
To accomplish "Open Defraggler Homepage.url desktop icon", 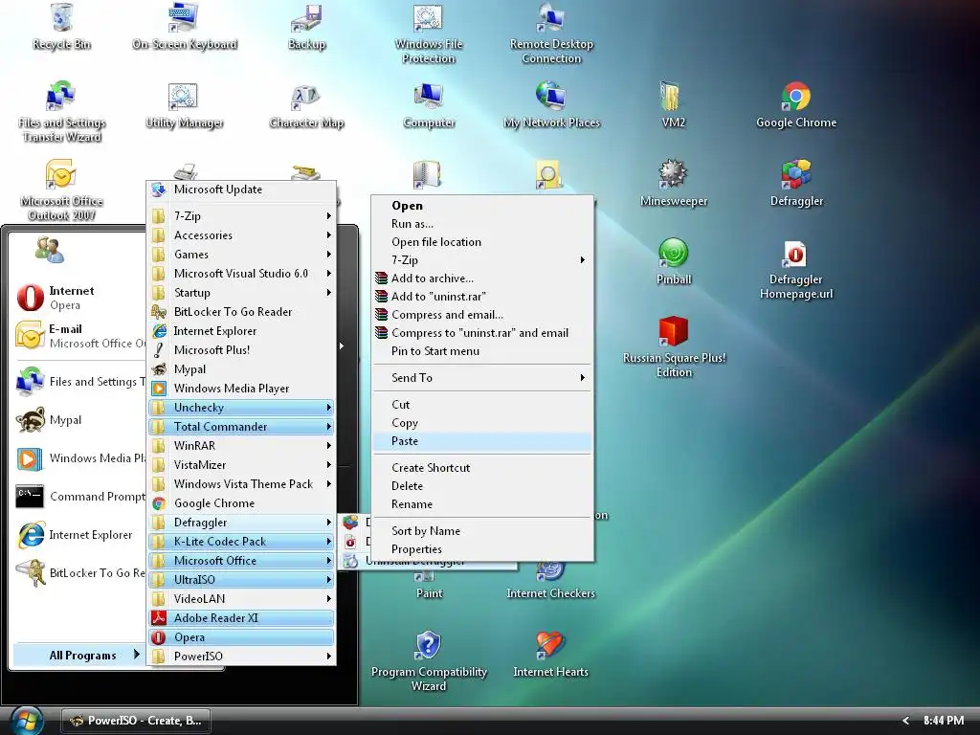I will click(x=795, y=270).
